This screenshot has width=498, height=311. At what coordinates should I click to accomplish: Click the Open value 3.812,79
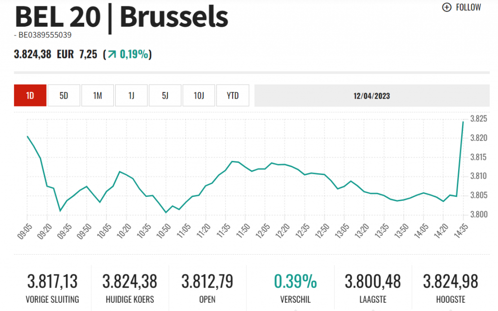point(207,281)
